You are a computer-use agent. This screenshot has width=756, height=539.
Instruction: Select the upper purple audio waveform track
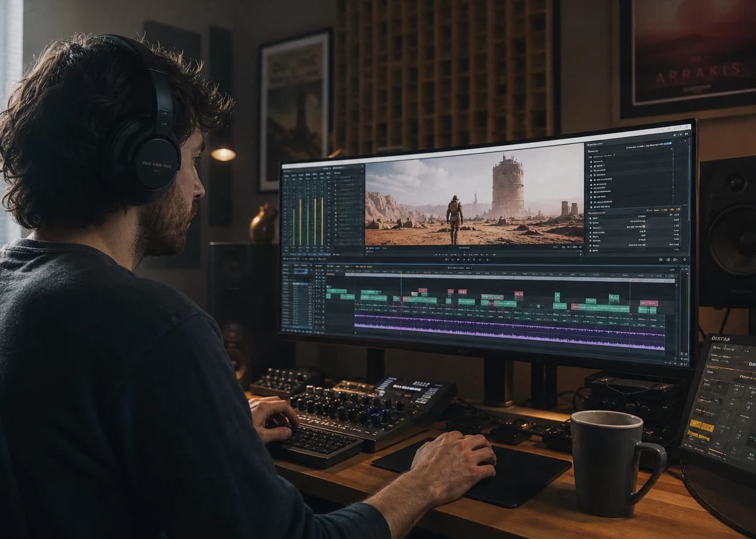(509, 324)
